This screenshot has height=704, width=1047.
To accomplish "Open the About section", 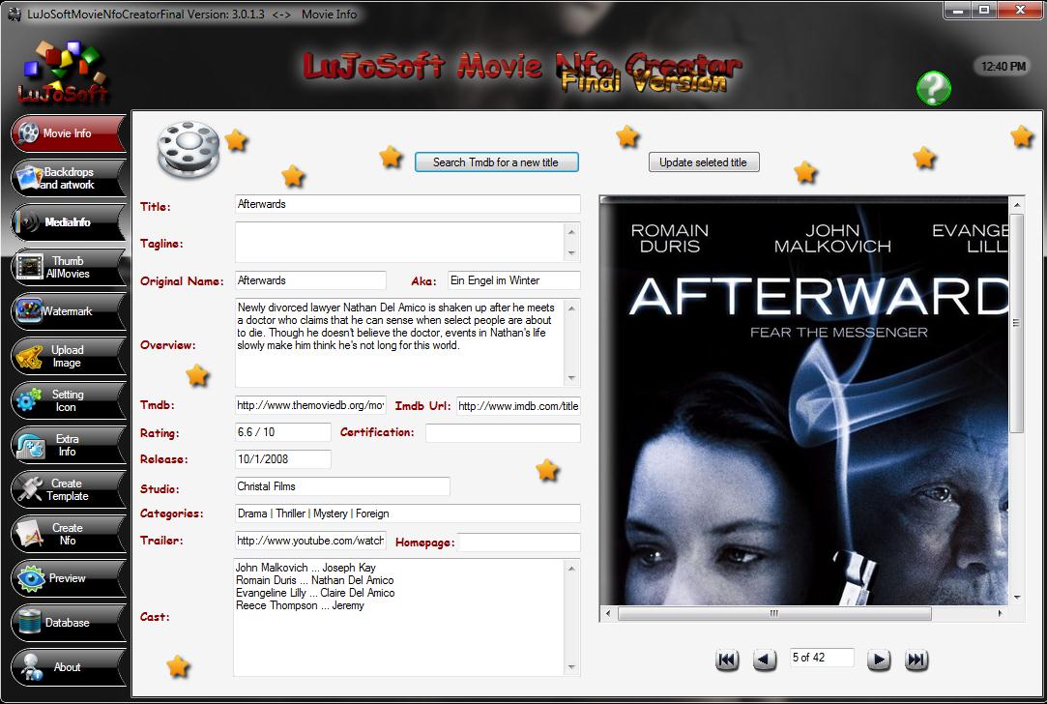I will coord(68,667).
